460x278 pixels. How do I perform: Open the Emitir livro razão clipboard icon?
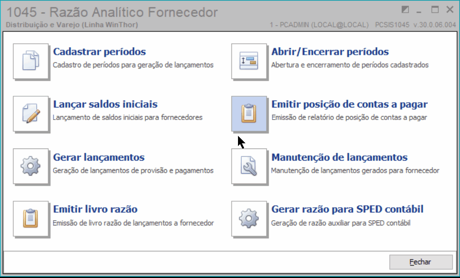(31, 218)
